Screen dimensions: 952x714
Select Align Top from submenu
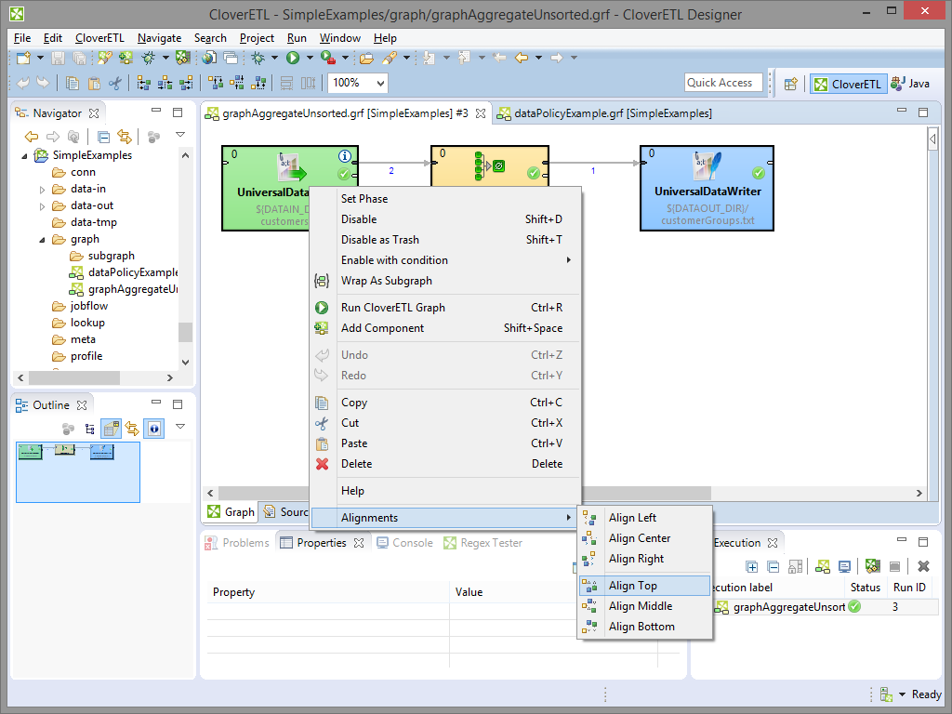(x=633, y=586)
